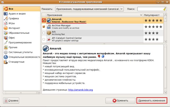Click the Специальные возможности accessibility icon

[6, 57]
